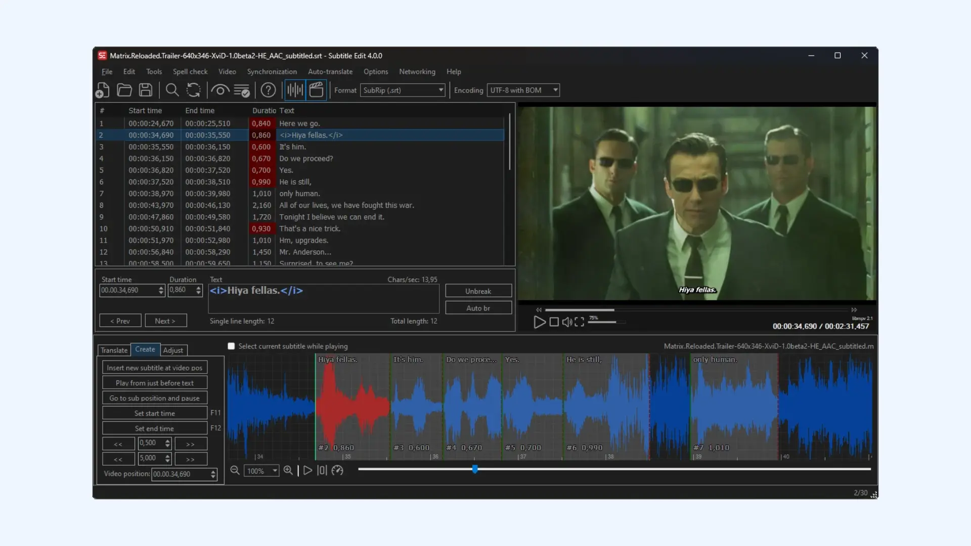
Task: Adjust the Video position spinner arrows
Action: pos(213,474)
